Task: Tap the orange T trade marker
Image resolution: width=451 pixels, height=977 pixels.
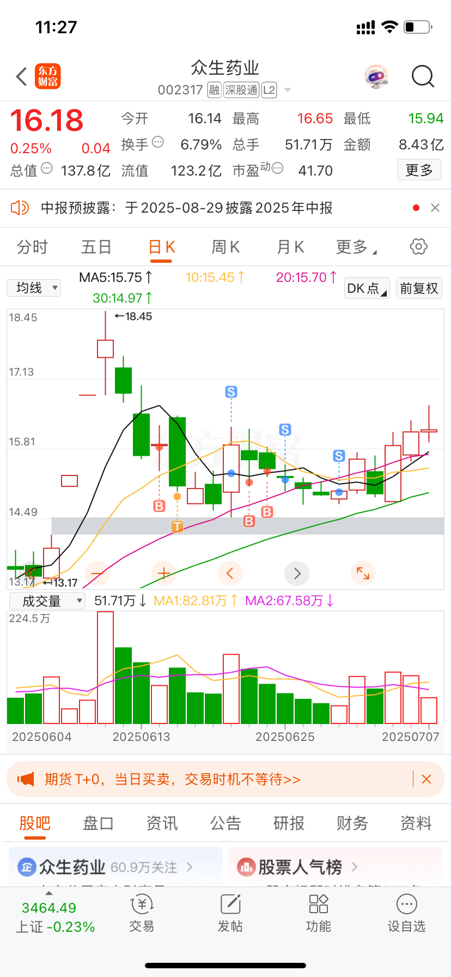Action: (177, 526)
